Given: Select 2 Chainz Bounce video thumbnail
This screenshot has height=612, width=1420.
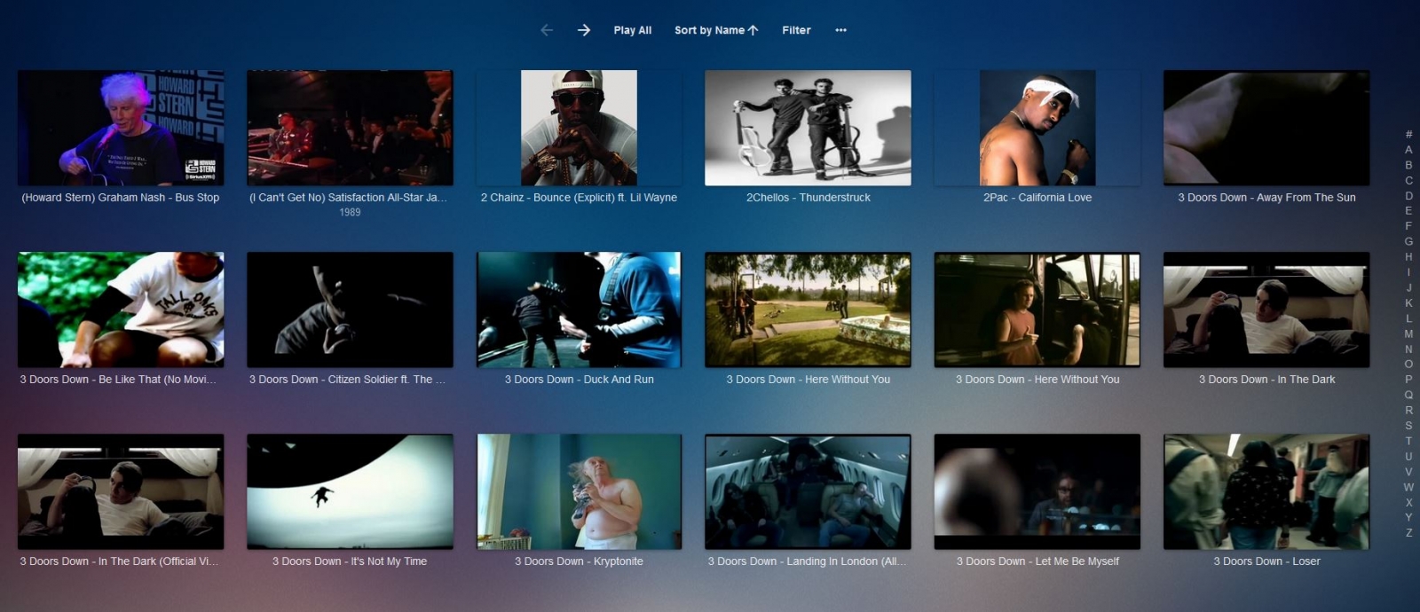Looking at the screenshot, I should coord(579,128).
